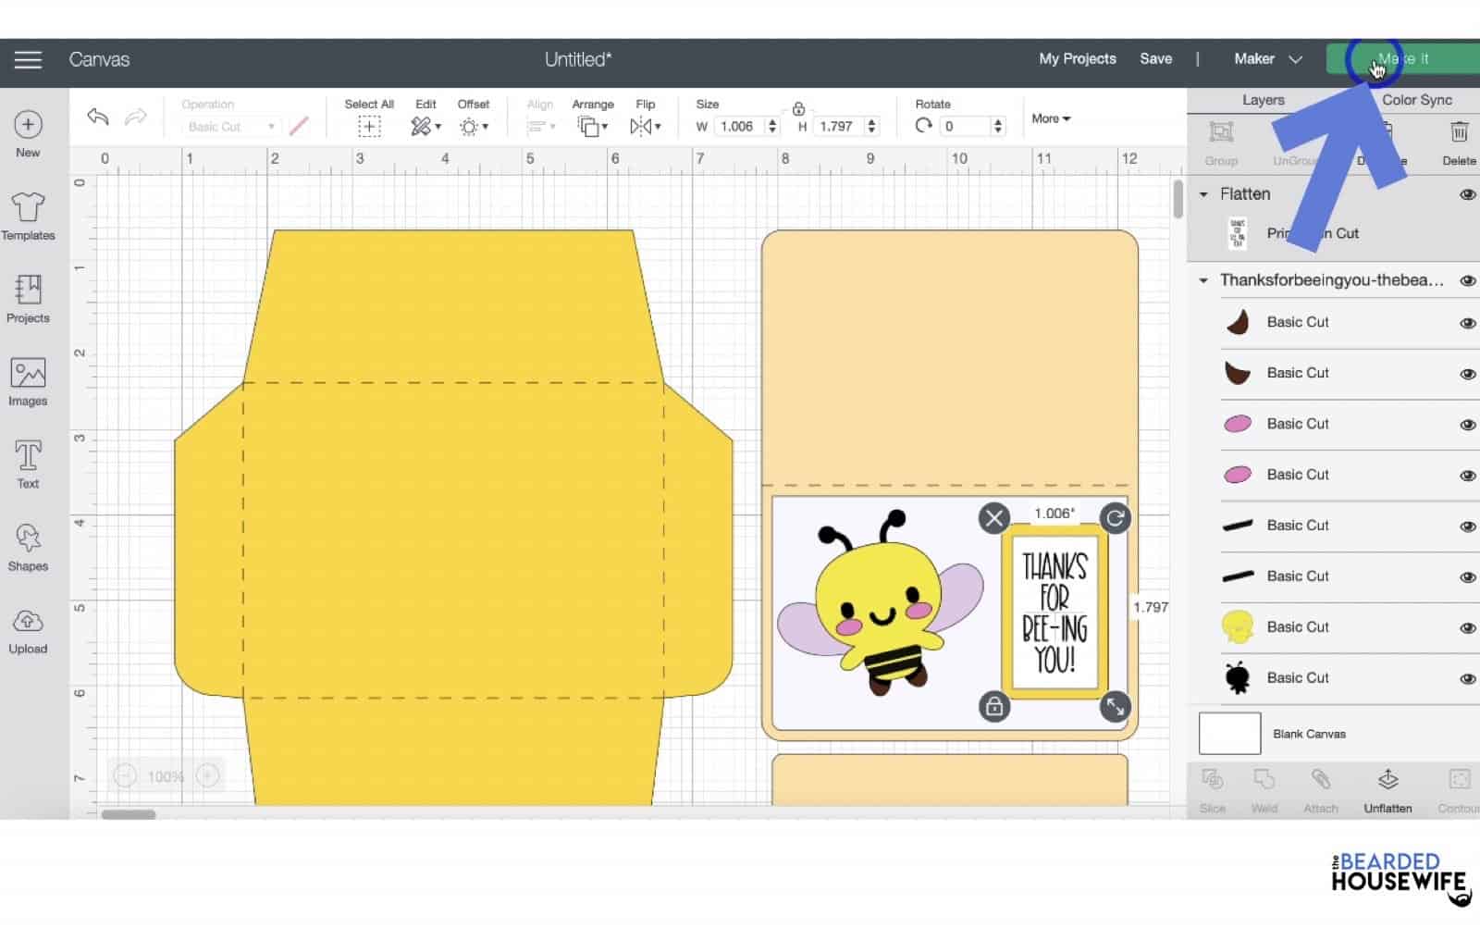Open the hamburger main menu

coord(28,60)
